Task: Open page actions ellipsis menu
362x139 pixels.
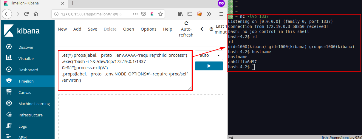Action: [135, 14]
